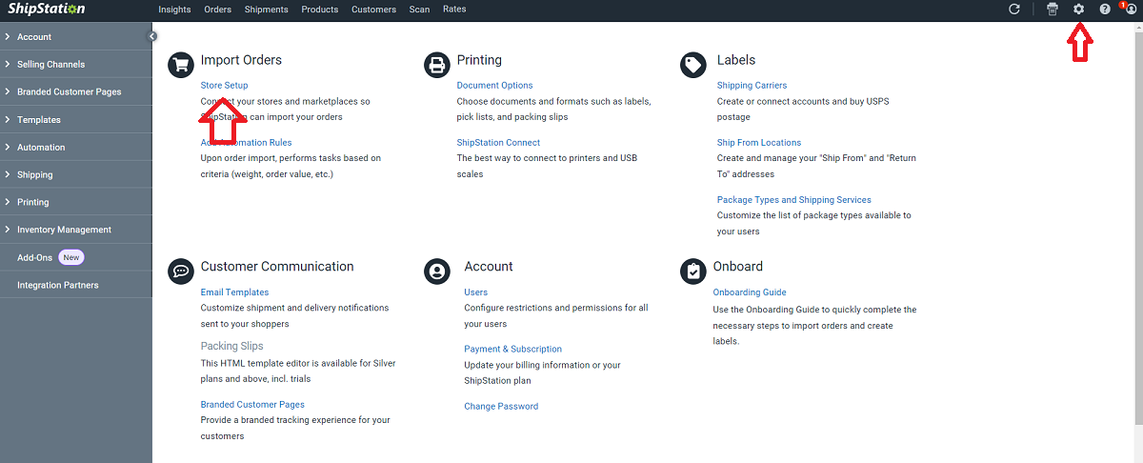Open the Automation Rules link
The width and height of the screenshot is (1143, 463).
coord(246,143)
